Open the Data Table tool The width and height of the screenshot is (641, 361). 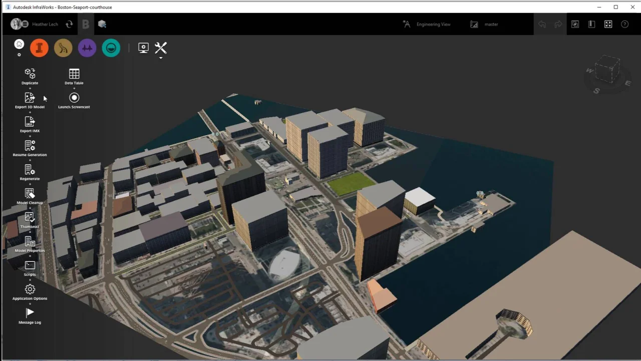point(74,74)
